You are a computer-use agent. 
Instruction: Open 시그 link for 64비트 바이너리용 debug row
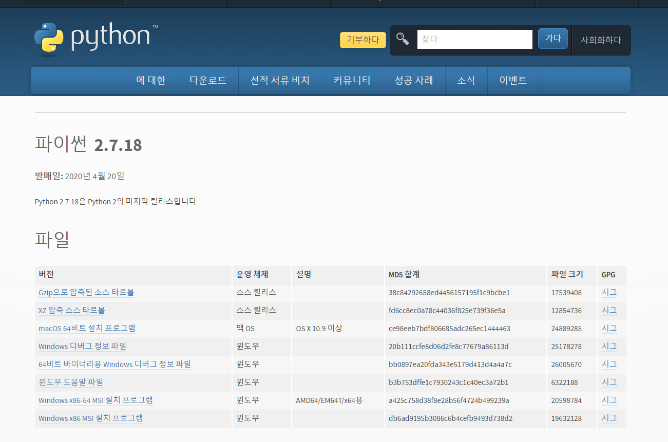pyautogui.click(x=609, y=364)
